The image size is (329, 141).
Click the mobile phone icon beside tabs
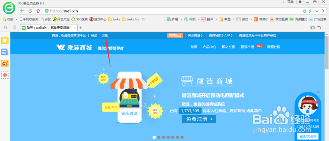15,27
